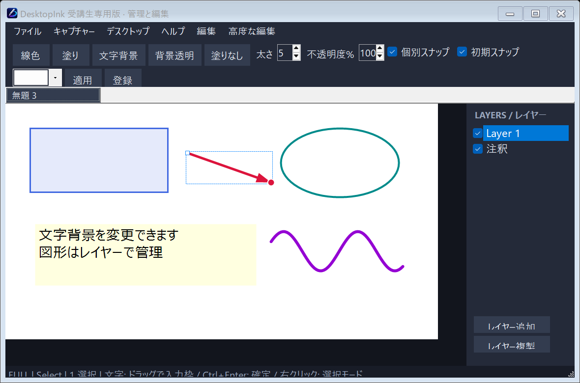Toggle the 個別スナップ checkbox

coord(392,52)
